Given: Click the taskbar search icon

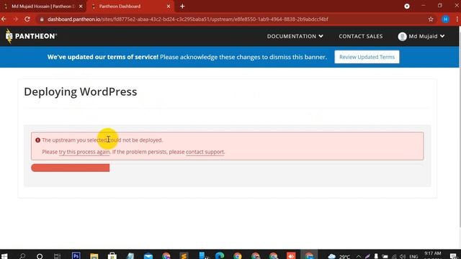Looking at the screenshot, I should (22, 256).
